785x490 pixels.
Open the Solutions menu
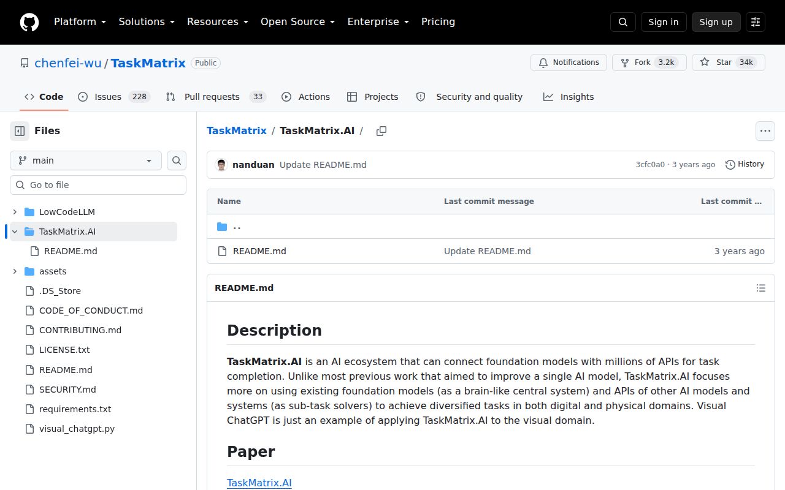coord(147,22)
